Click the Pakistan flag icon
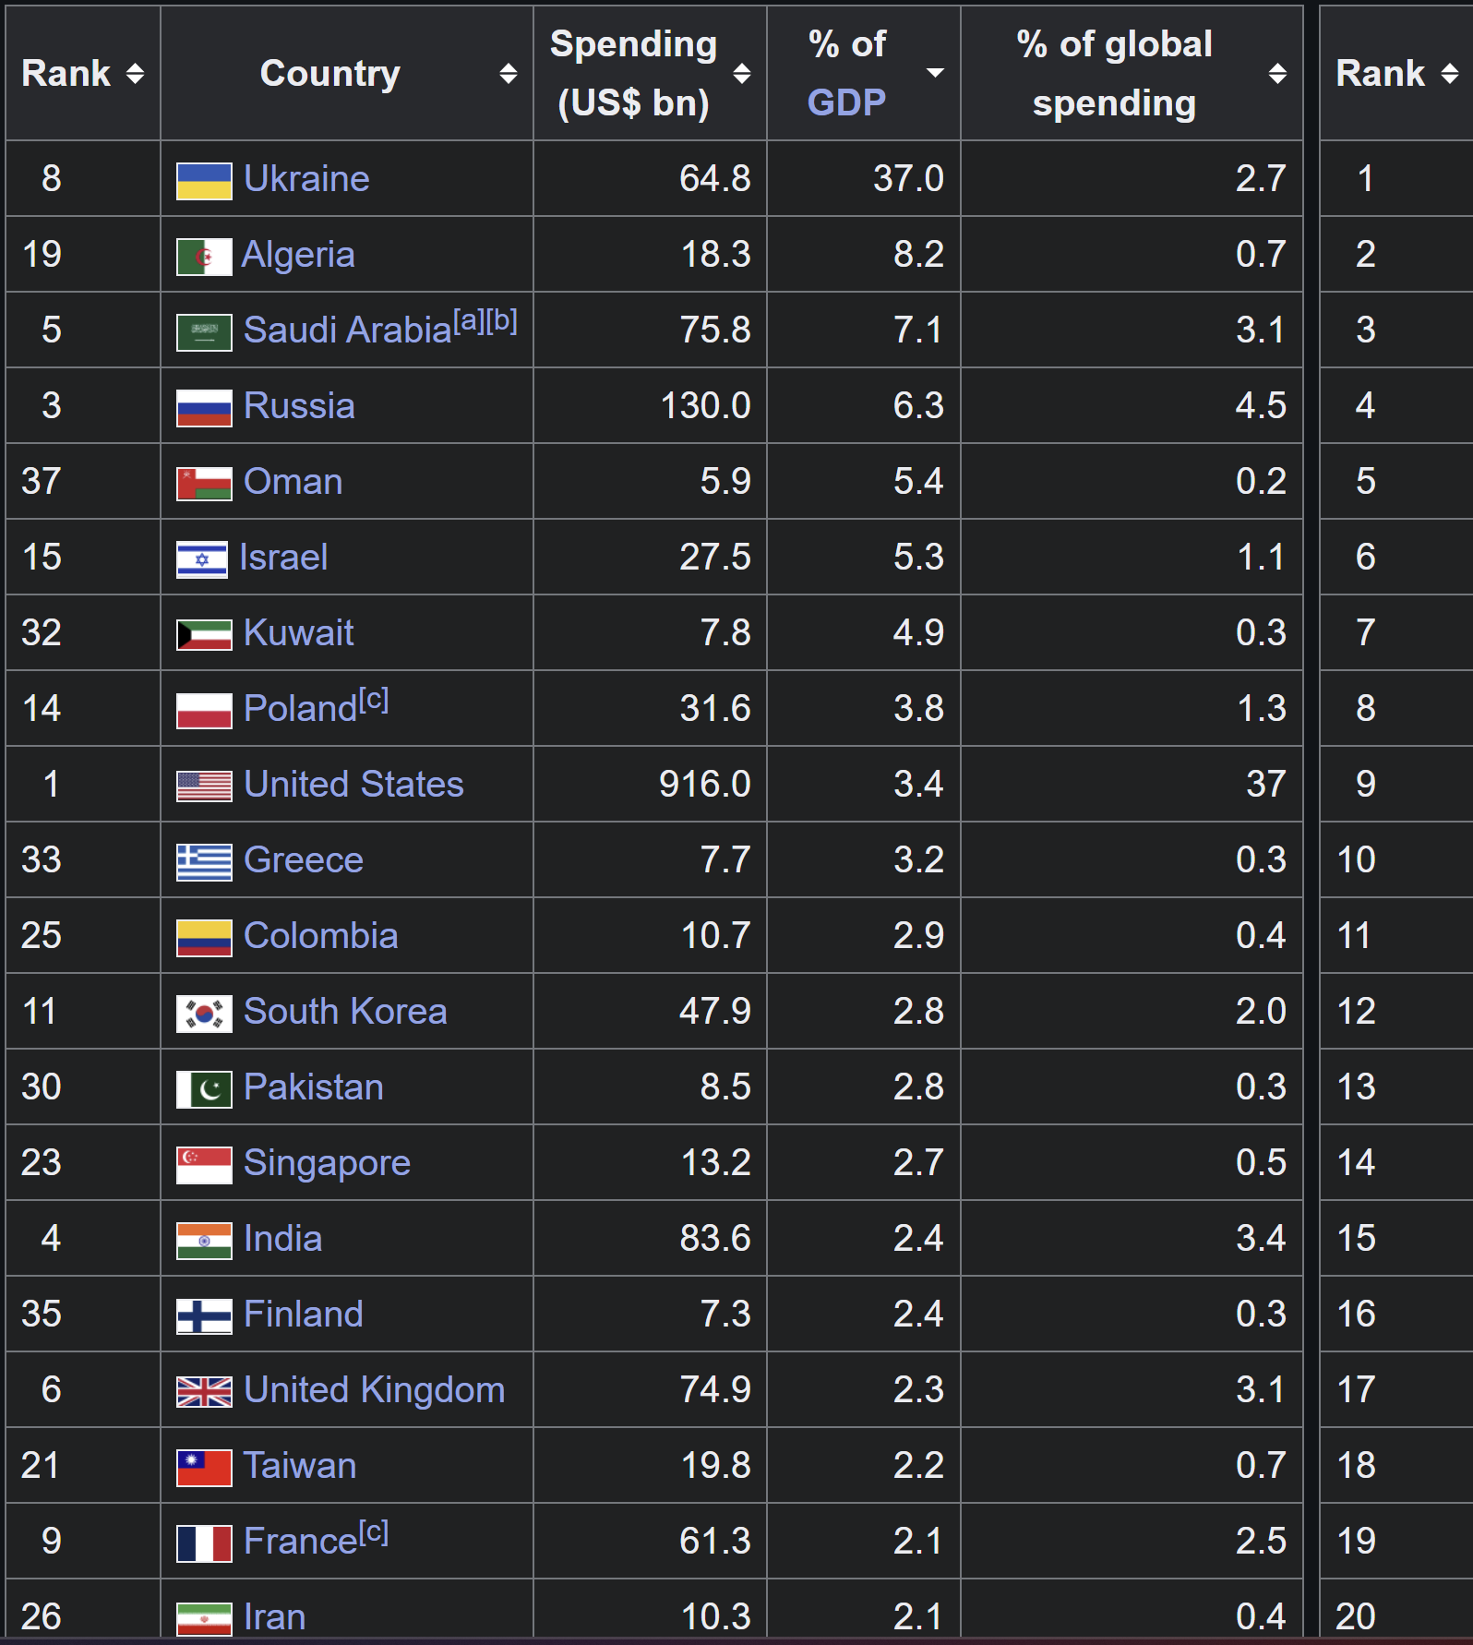 tap(204, 1089)
